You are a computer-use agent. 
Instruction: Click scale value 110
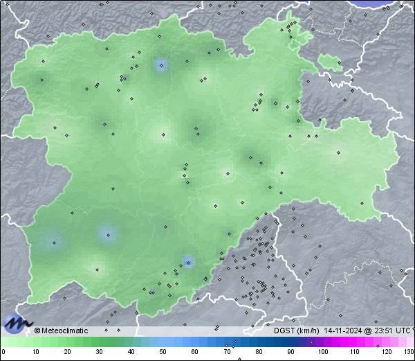(355, 352)
